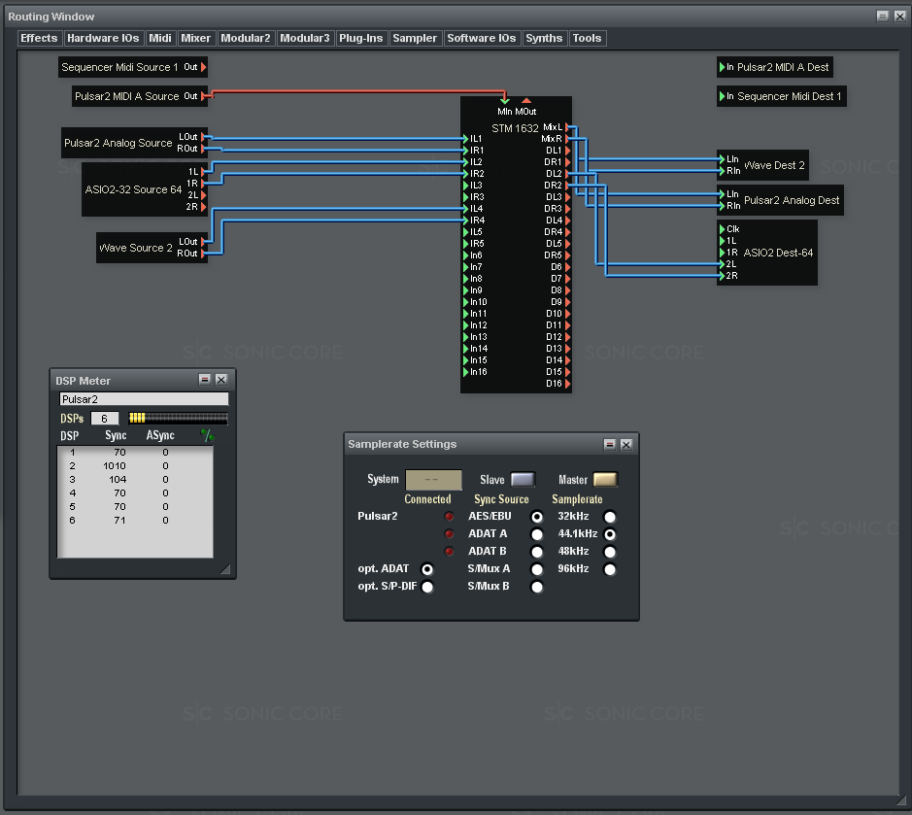
Task: Click Wave Source 2 ROut port
Action: 204,254
